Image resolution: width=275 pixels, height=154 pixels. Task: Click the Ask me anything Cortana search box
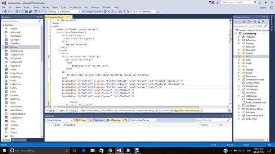tap(39, 151)
